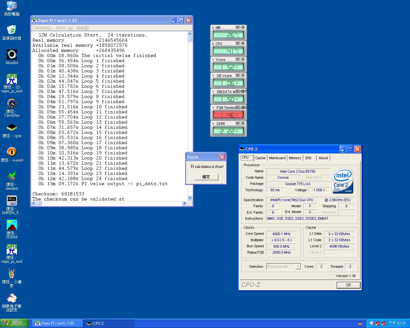This screenshot has height=328, width=410.
Task: Click the Rated FSB 2000.0 MHz value
Action: 282,252
